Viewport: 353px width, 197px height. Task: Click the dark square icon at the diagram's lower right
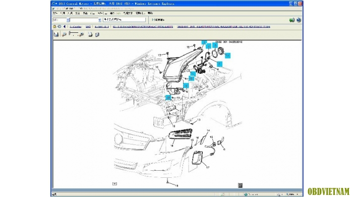pyautogui.click(x=240, y=185)
